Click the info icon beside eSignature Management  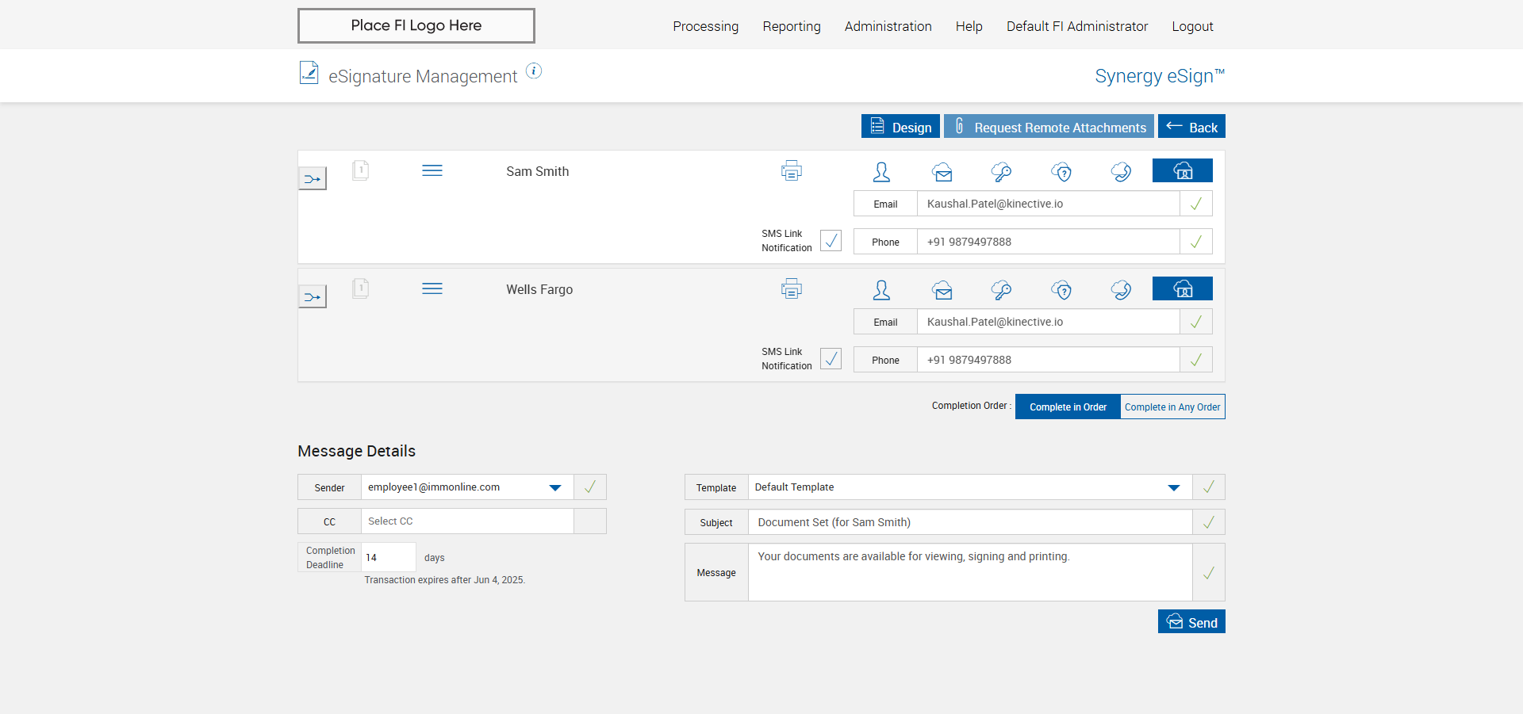point(534,71)
